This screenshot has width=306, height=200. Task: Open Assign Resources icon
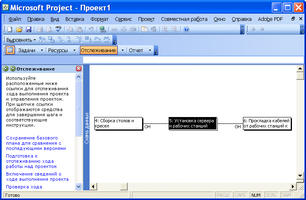coord(154,29)
